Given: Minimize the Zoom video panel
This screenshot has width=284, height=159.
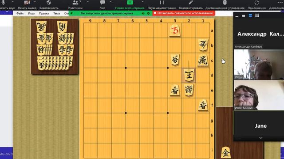Looking at the screenshot, I should (x=237, y=16).
